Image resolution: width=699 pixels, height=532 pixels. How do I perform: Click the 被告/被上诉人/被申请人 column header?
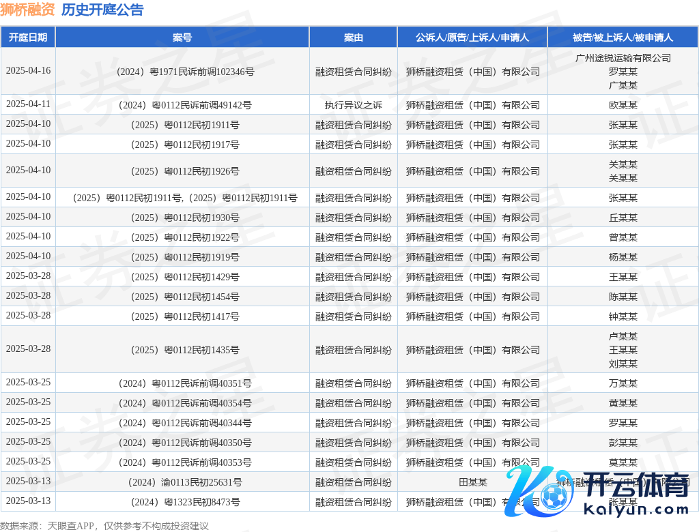(623, 38)
